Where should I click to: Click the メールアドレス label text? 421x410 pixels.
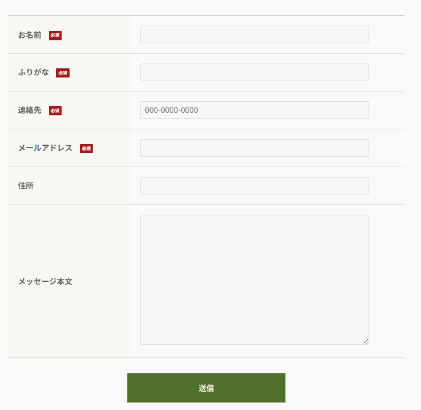pyautogui.click(x=45, y=148)
